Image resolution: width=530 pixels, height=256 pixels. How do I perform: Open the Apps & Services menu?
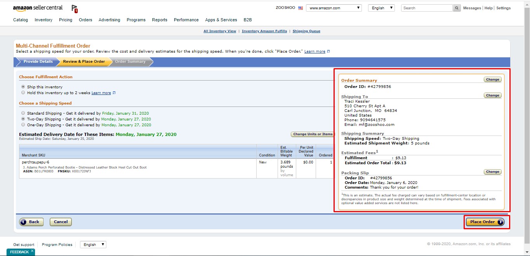(x=221, y=20)
